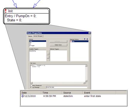129x108 pixels.
Task: Select the stopFilling trigger in Available Triggers
Action: click(33, 51)
